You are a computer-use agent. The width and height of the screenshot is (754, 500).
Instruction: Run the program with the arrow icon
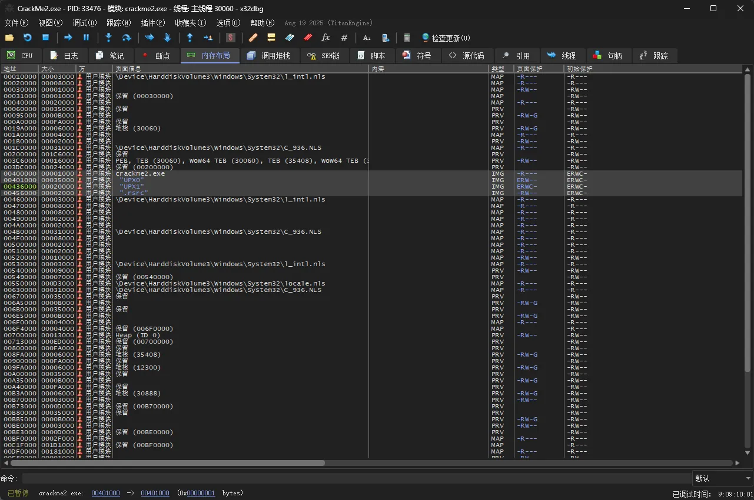coord(68,38)
